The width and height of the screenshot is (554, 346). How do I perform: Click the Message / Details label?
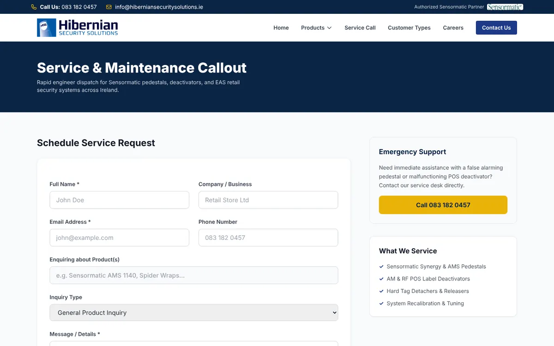click(75, 334)
